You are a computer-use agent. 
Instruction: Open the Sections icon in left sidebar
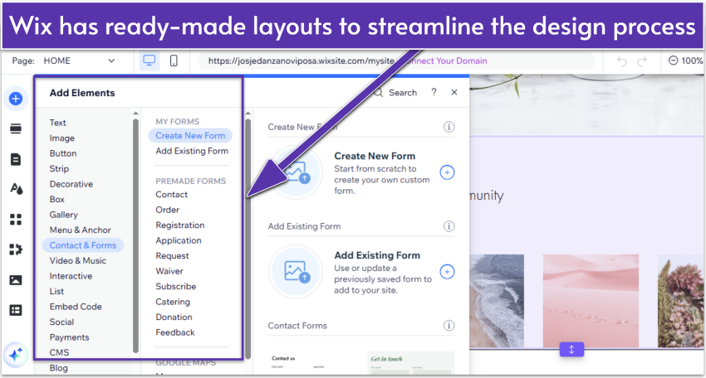16,128
